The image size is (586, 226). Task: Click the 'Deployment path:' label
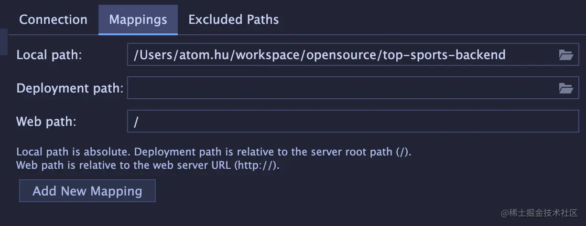(x=70, y=88)
